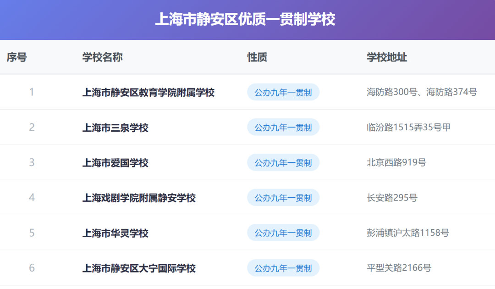Click address 彭浦镇沪太路1158号
This screenshot has height=289, width=495.
point(407,233)
